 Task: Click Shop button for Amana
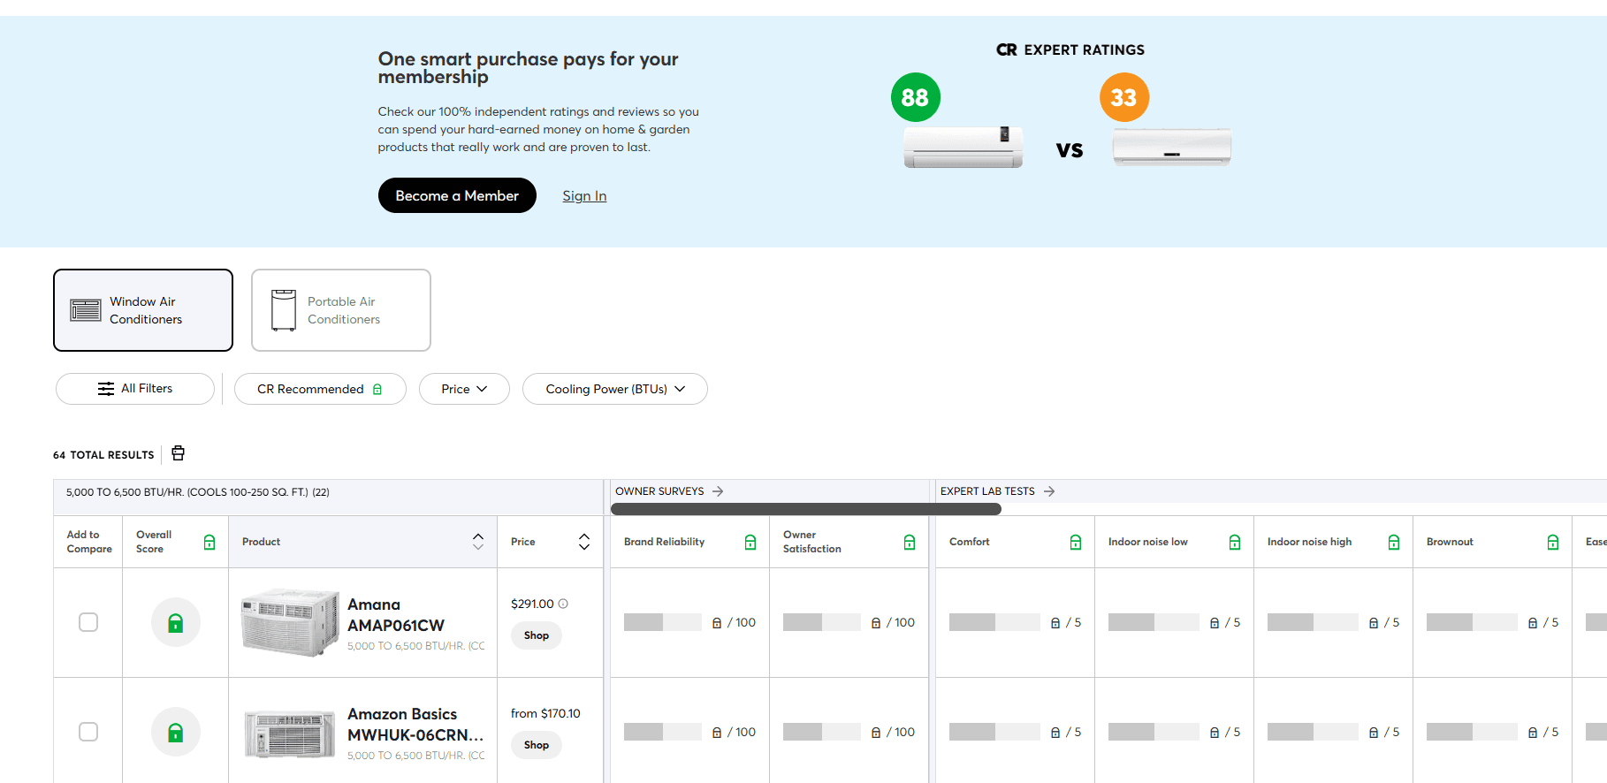tap(537, 635)
